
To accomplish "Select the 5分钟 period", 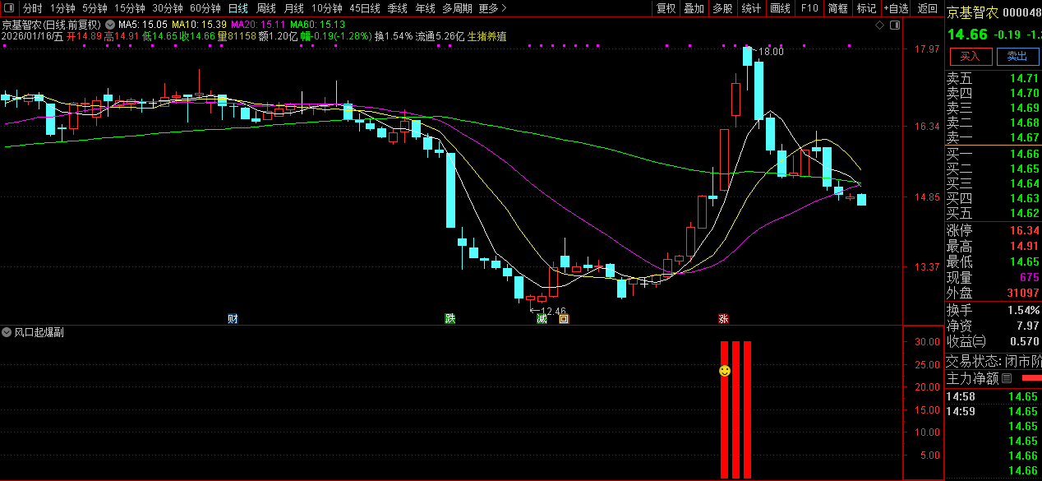I will click(x=95, y=8).
